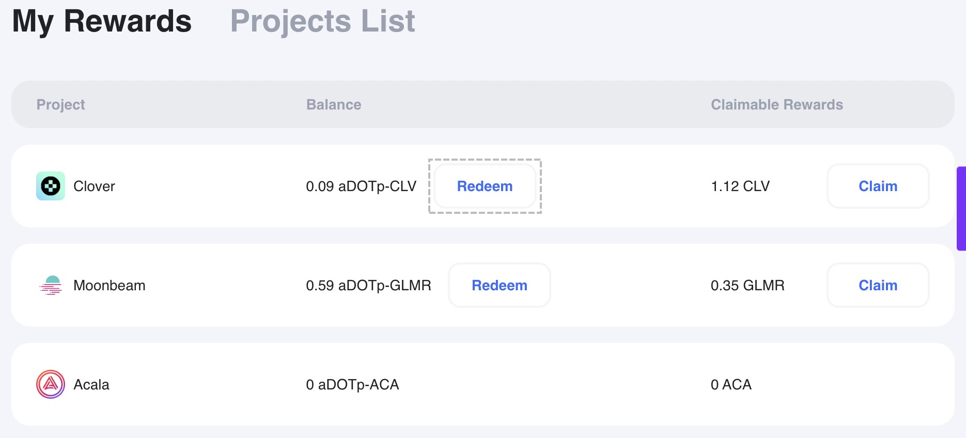
Task: Open the My Rewards tab
Action: [x=102, y=21]
